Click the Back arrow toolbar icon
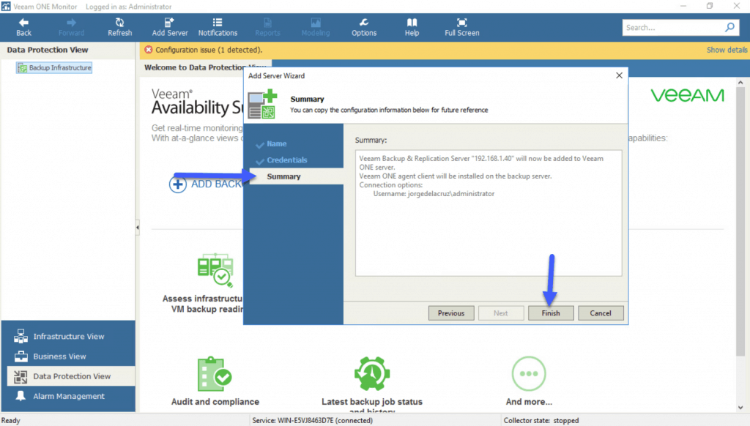This screenshot has height=426, width=750. (23, 23)
